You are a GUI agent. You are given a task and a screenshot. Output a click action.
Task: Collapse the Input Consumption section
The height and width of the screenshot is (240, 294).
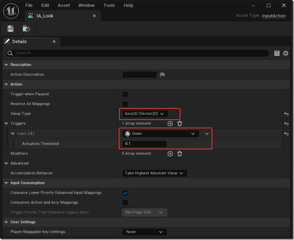pyautogui.click(x=6, y=183)
